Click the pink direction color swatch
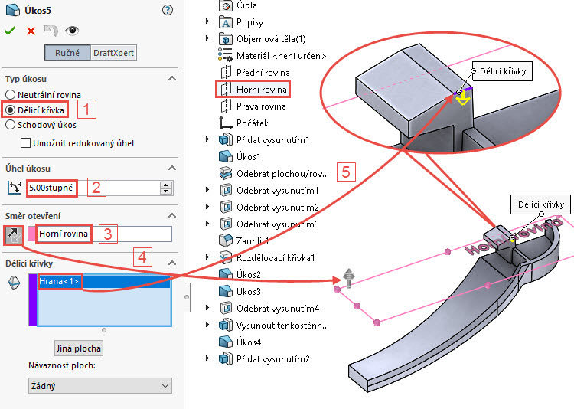574x409 pixels. pyautogui.click(x=32, y=234)
